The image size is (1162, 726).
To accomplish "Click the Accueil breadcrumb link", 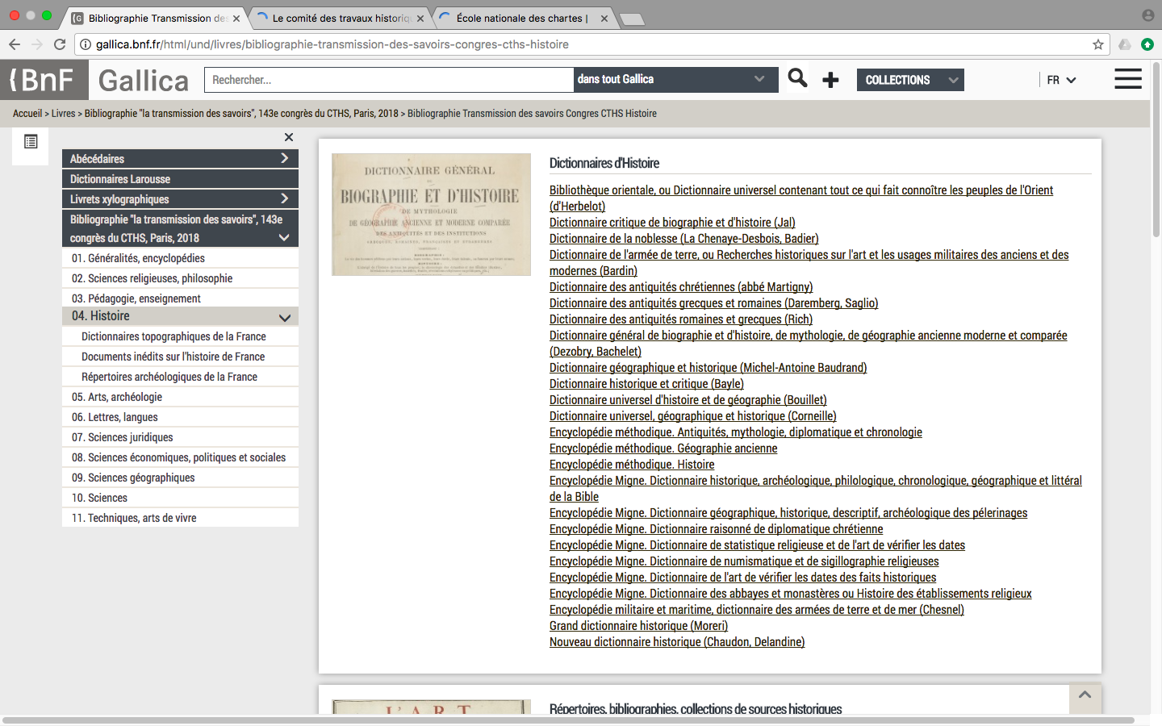I will pos(27,114).
